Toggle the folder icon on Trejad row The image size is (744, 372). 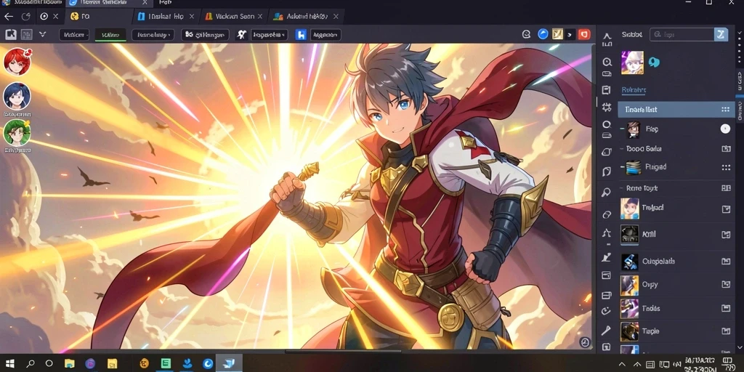(726, 209)
